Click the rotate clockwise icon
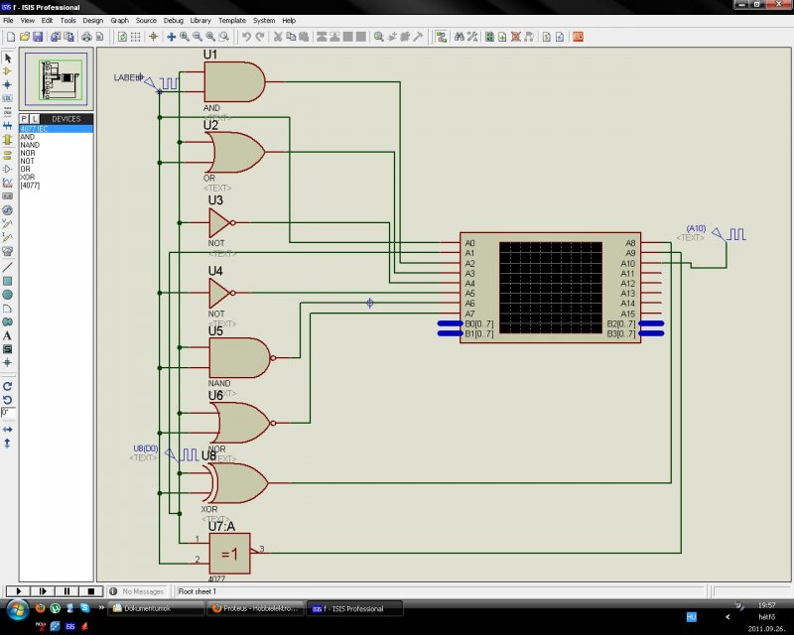Image resolution: width=794 pixels, height=635 pixels. tap(7, 385)
